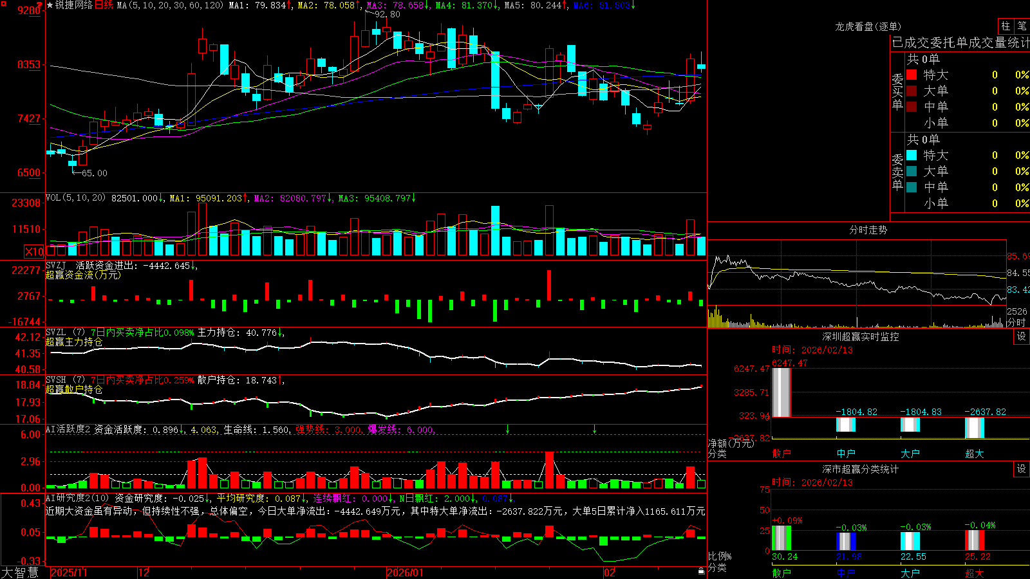Click the 散户 ratio bar labeled +0.09%

[782, 538]
